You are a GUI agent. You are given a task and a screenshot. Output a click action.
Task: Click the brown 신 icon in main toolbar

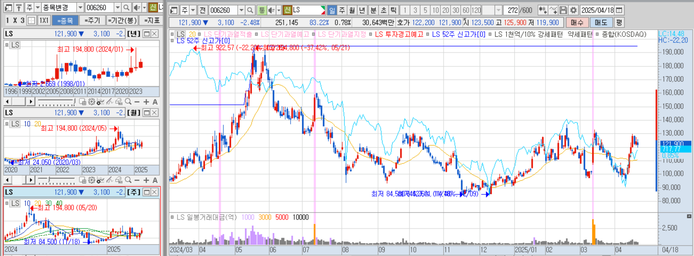pos(288,10)
